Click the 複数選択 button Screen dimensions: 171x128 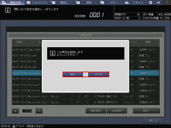click(96, 111)
